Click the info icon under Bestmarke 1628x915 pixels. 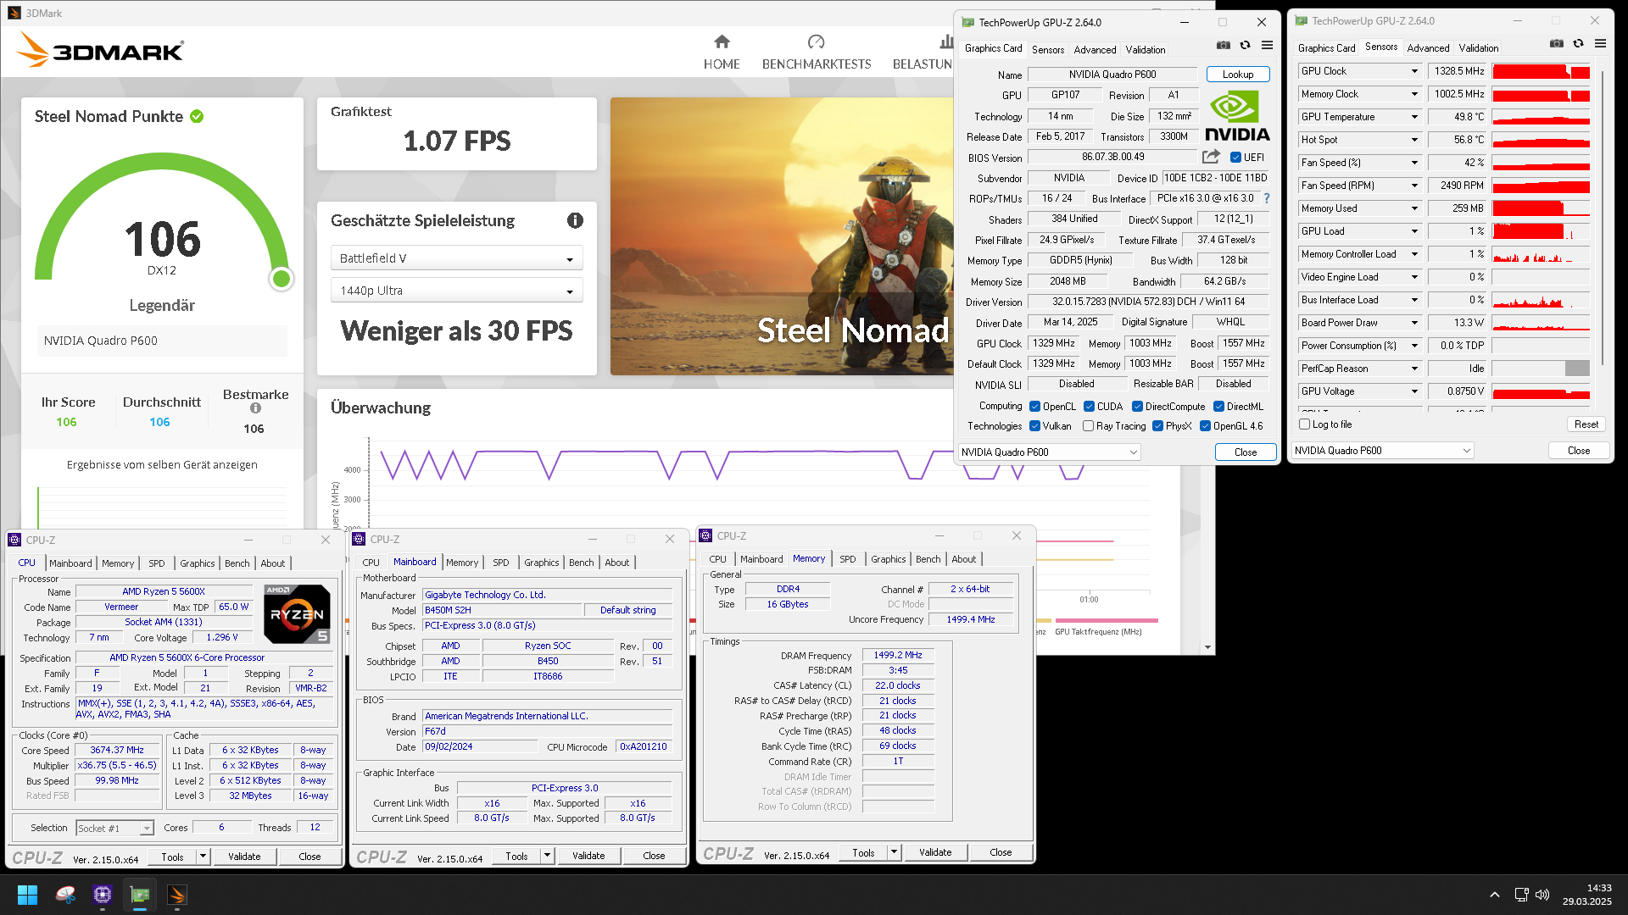(255, 408)
